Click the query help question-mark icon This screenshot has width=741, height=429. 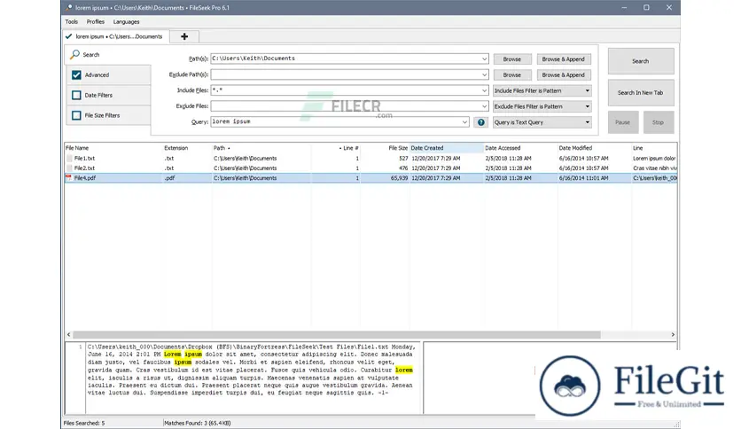coord(480,122)
